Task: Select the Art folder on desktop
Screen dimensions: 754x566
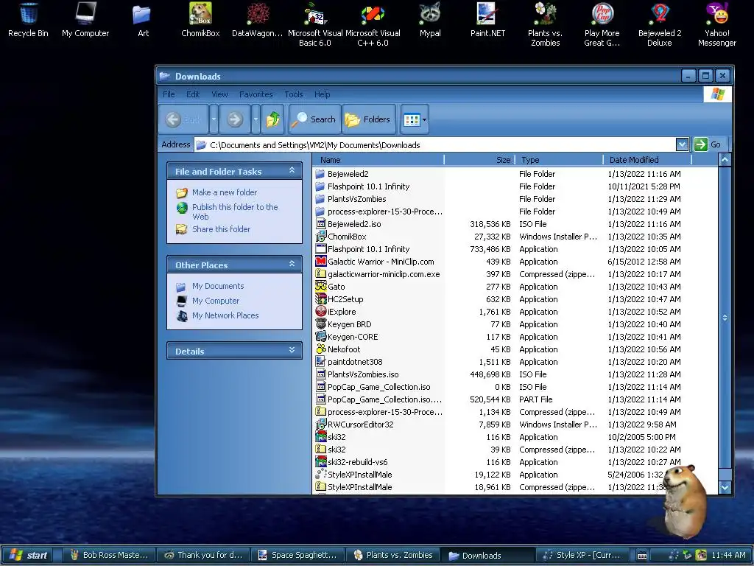Action: [142, 19]
